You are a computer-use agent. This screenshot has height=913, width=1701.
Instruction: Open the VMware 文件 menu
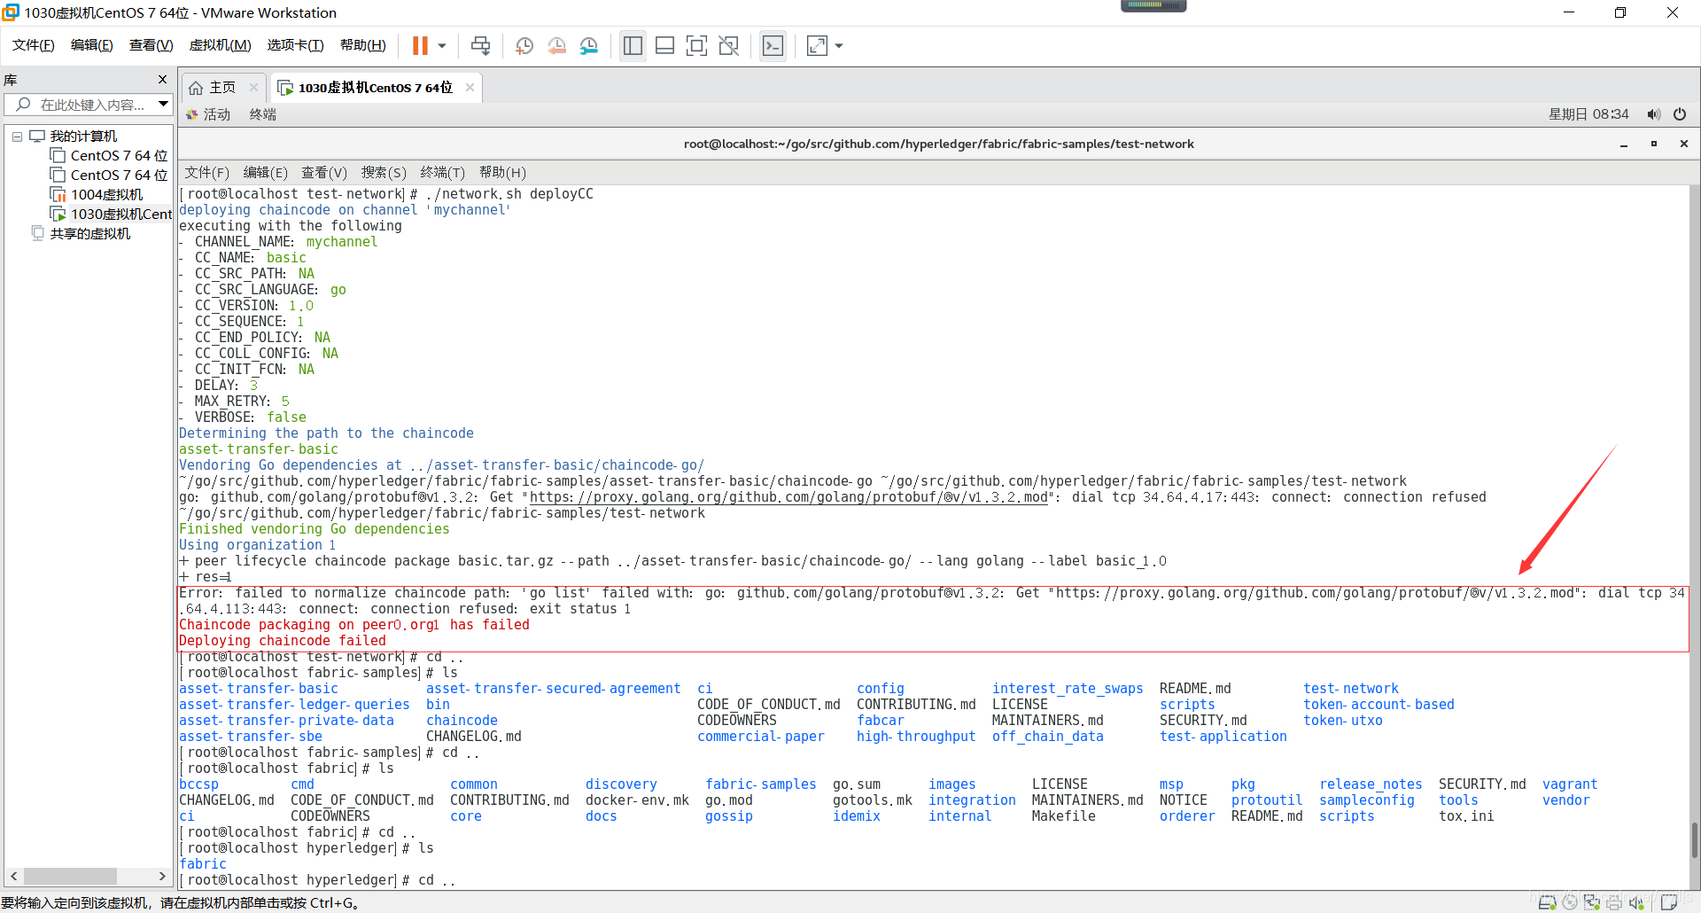pos(34,45)
